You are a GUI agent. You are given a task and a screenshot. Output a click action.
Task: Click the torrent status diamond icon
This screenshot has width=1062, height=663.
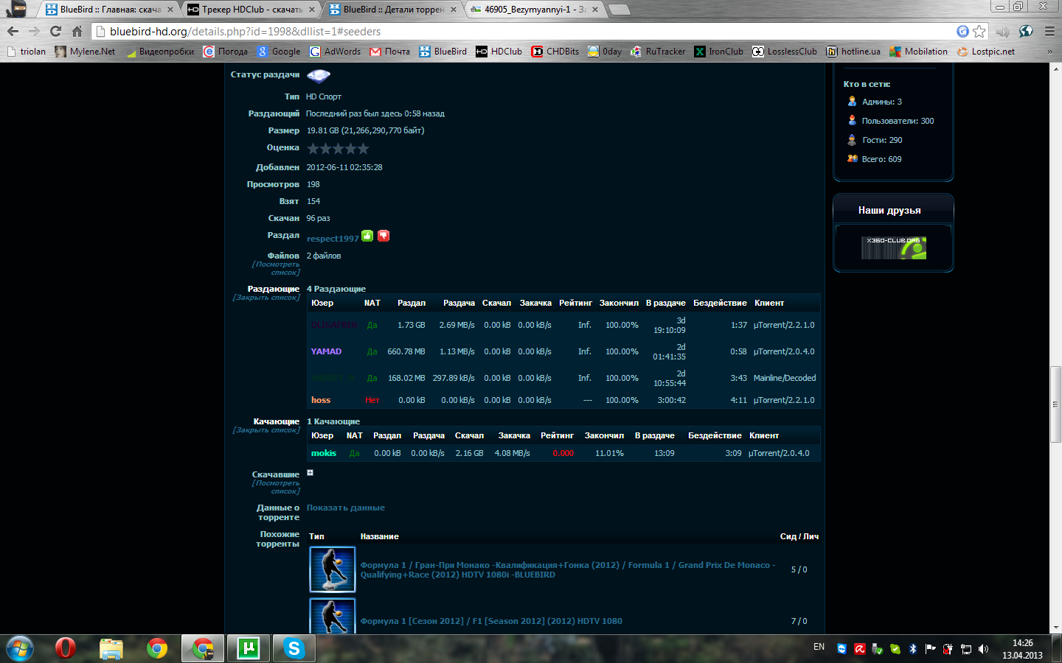[319, 75]
